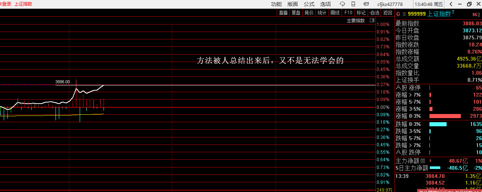Click the 指数量比 value 1.06
The width and height of the screenshot is (482, 192).
(477, 73)
